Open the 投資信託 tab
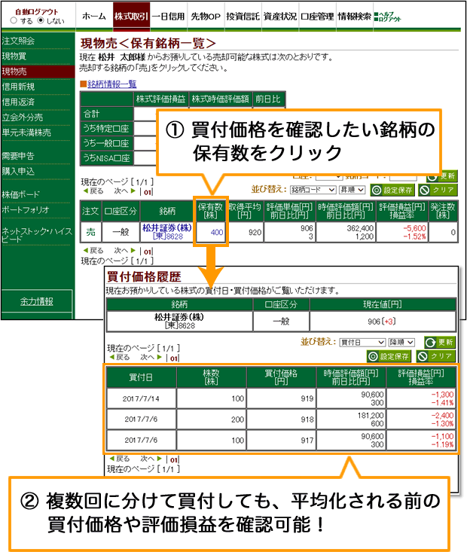467x552 pixels. pos(243,17)
